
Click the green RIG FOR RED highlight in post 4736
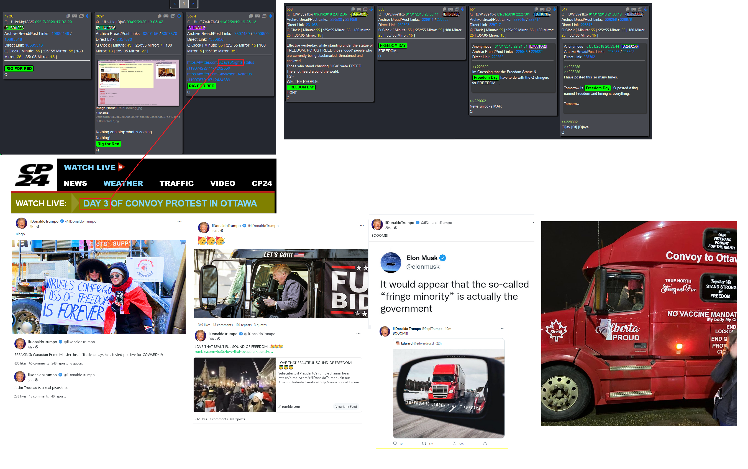pos(19,68)
